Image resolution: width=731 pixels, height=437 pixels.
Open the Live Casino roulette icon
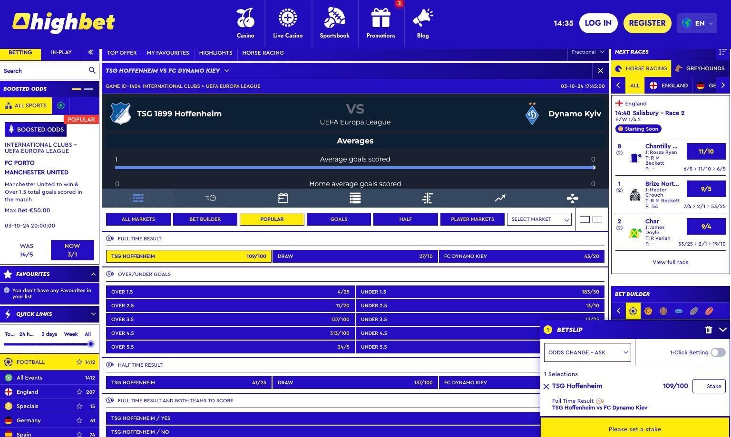(288, 19)
